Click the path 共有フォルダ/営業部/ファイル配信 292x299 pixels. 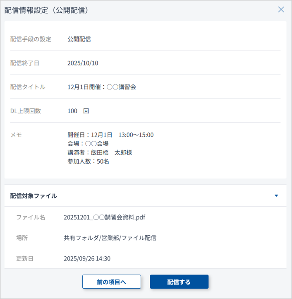[110, 238]
